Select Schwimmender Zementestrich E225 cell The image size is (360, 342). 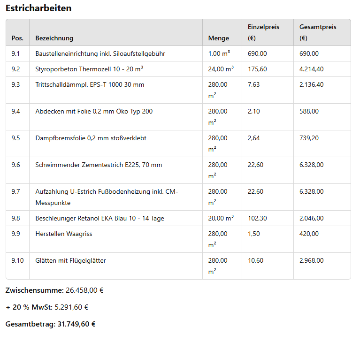(x=99, y=165)
